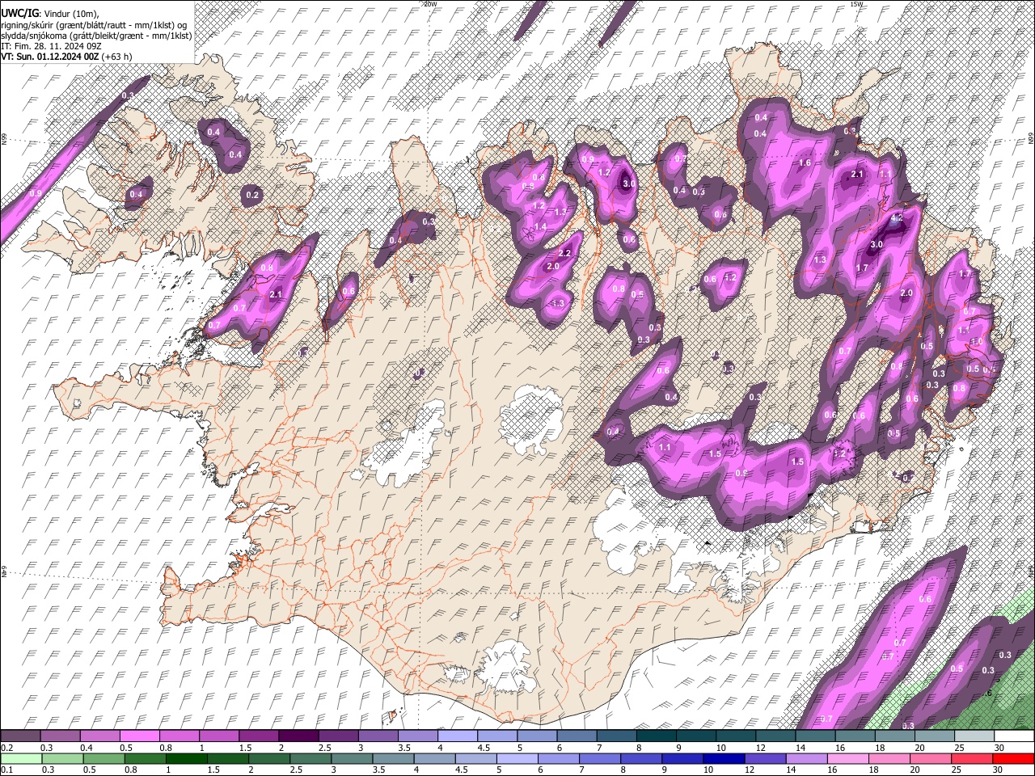This screenshot has height=776, width=1035.
Task: Click the lower scale swatch between 0.1 and 0.3
Action: [21, 758]
